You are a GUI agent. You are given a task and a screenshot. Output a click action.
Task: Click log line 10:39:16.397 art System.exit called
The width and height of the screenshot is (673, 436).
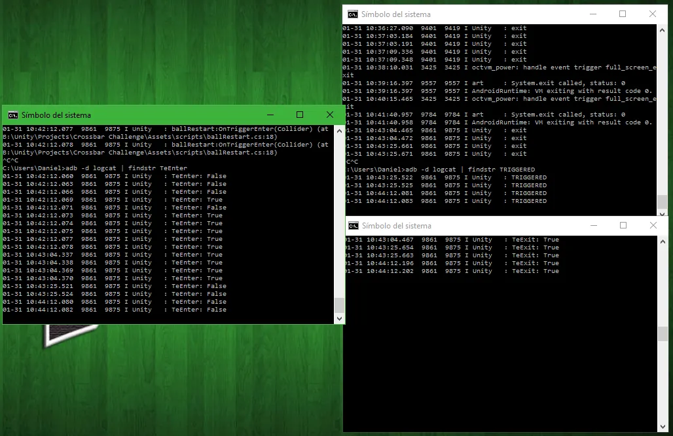point(484,83)
